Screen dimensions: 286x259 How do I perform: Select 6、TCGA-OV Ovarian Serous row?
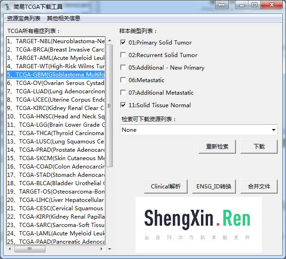56,83
